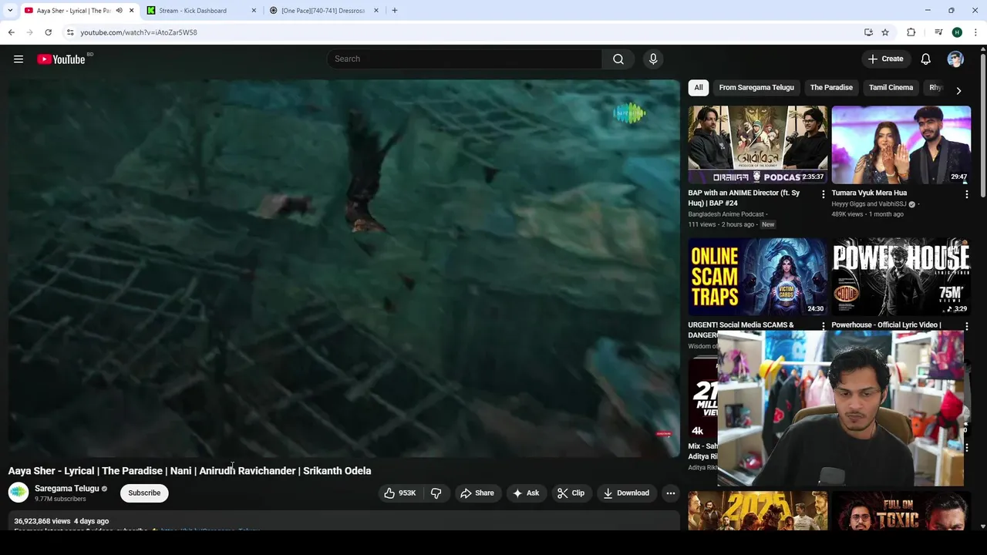Viewport: 987px width, 555px height.
Task: Select The Paradise filter chip
Action: [831, 87]
